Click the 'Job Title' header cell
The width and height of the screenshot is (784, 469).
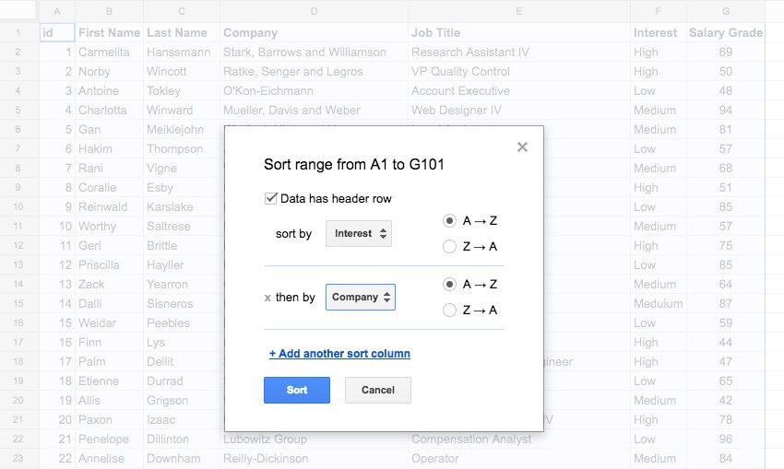(519, 32)
